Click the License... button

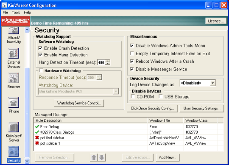[x=216, y=21]
